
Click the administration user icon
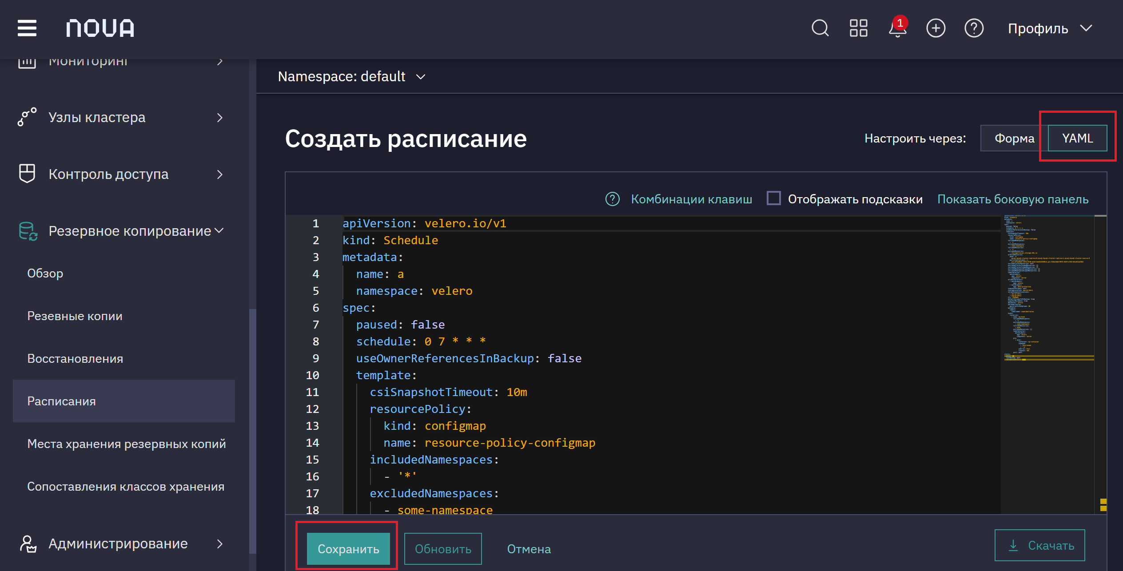click(28, 543)
